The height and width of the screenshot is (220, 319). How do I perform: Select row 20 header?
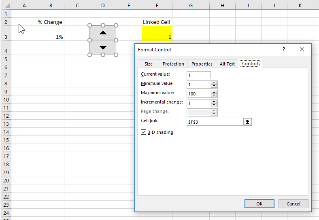point(6,180)
